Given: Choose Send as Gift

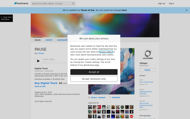Looking at the screenshot, I should pos(40,86).
